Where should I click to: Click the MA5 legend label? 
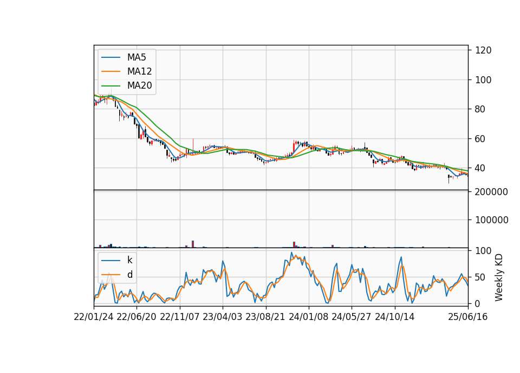click(x=136, y=57)
